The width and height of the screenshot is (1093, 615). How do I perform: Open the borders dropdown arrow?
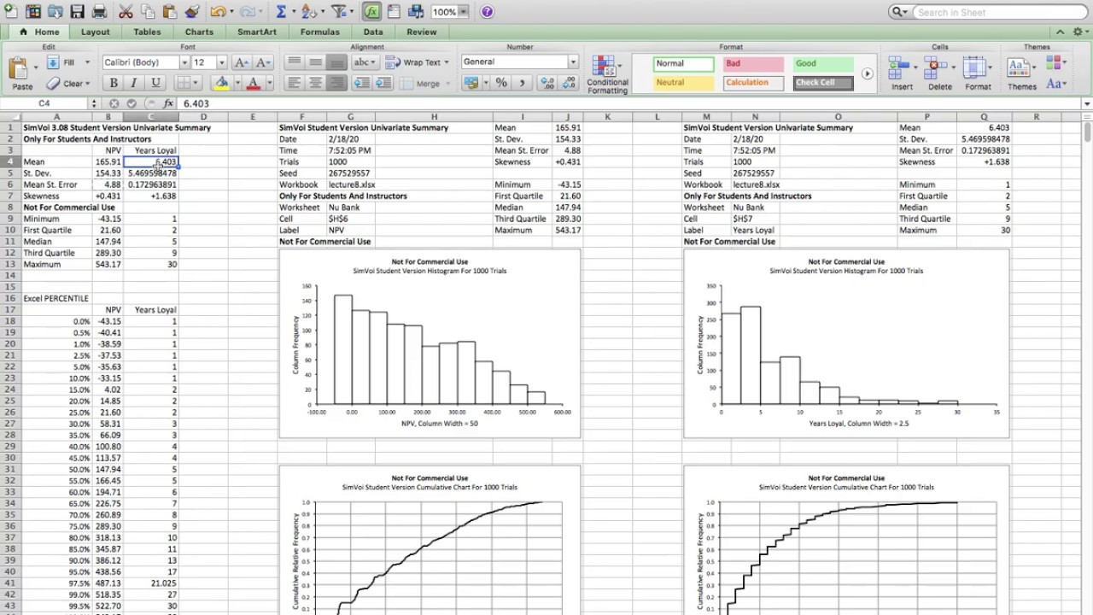point(196,83)
